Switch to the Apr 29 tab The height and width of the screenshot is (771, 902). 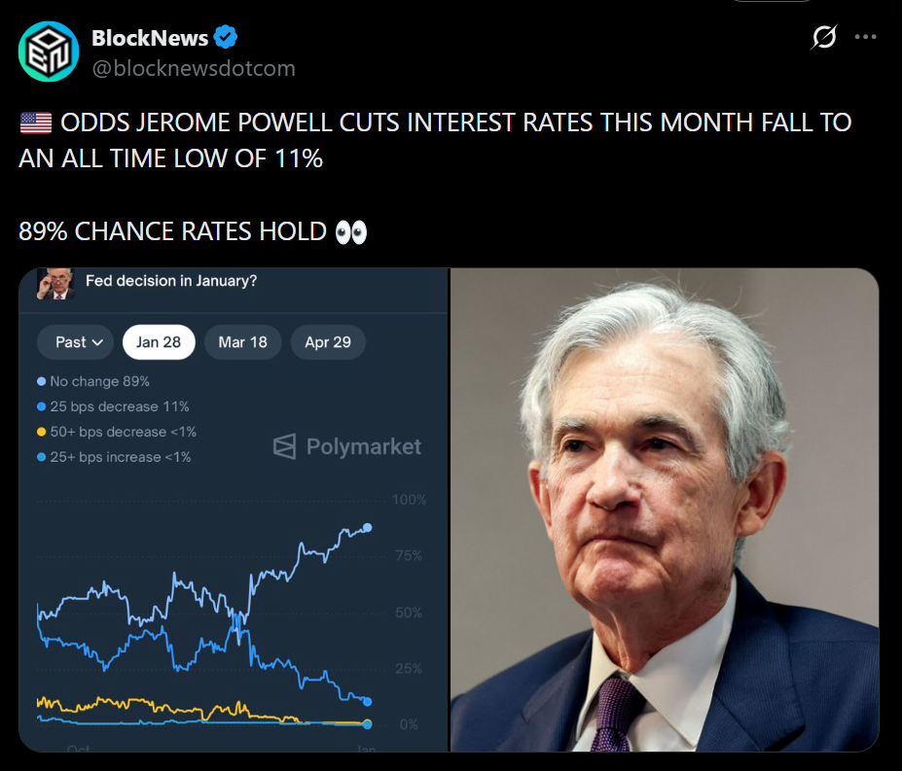coord(328,342)
